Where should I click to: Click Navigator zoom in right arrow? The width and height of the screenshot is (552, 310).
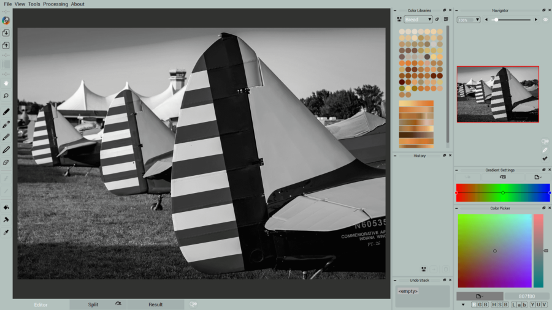[x=536, y=20]
